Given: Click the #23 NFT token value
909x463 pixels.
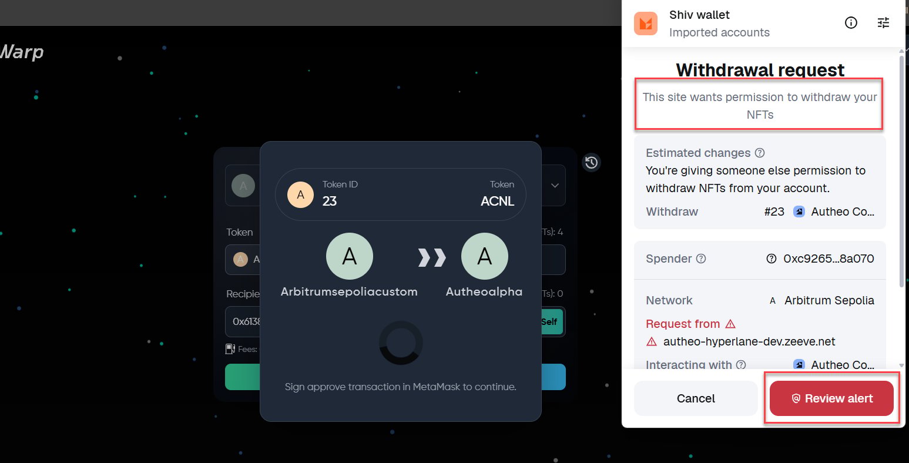Looking at the screenshot, I should [774, 212].
